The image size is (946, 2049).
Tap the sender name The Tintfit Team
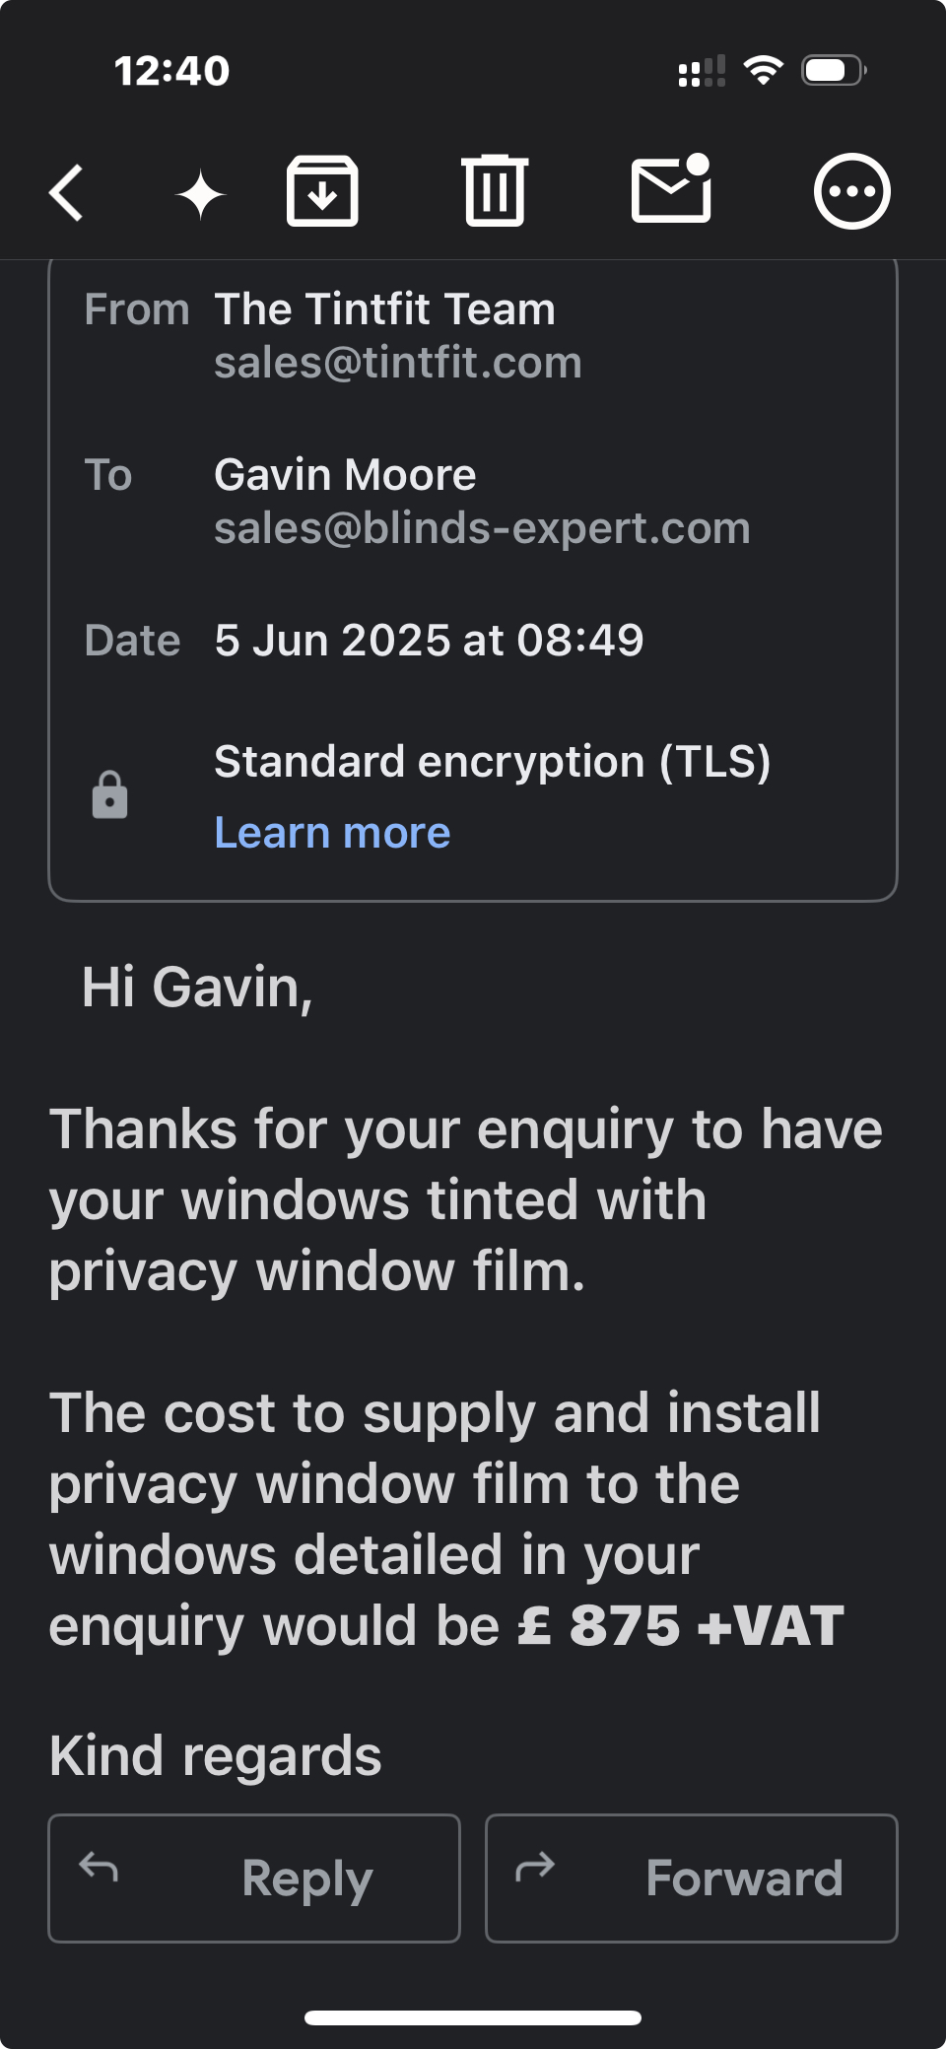(x=384, y=309)
